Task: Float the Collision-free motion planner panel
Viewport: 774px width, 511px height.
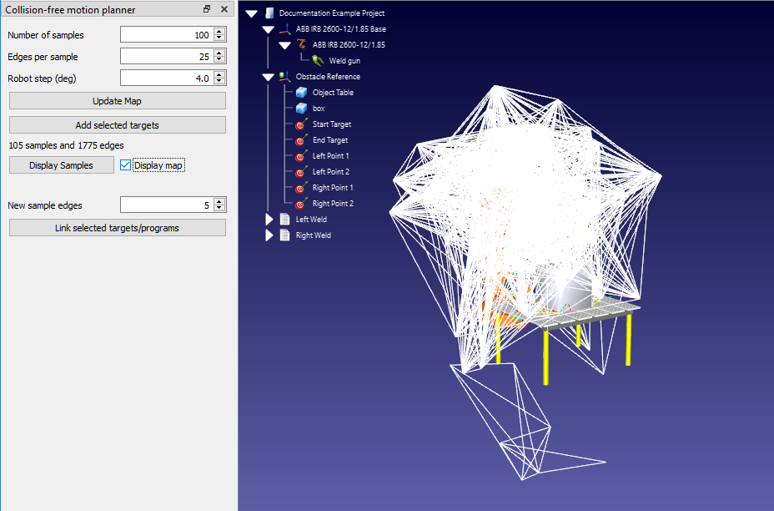Action: (207, 10)
